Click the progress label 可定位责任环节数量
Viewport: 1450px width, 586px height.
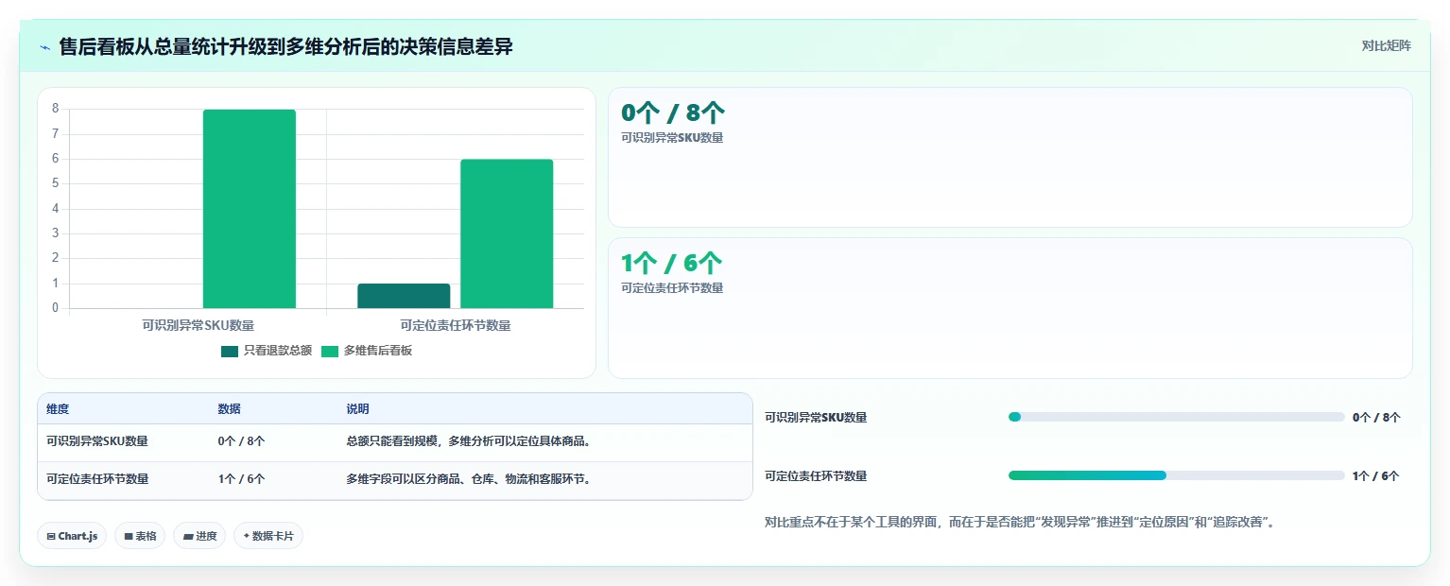click(x=816, y=475)
